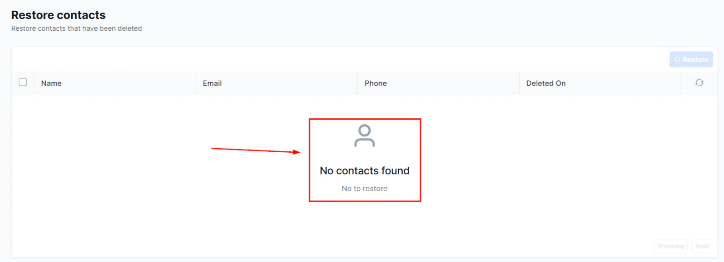Toggle the select-all checkbox in the table header
724x262 pixels.
click(x=22, y=82)
